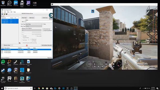This screenshot has height=90, width=160.
Task: Open the process list icon in Cheat Engine
Action: coord(2,14)
